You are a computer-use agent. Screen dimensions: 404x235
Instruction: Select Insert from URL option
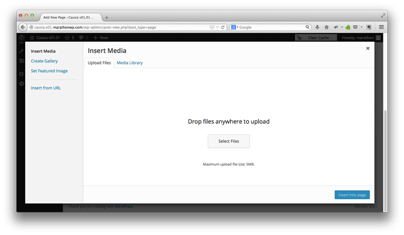(x=46, y=88)
